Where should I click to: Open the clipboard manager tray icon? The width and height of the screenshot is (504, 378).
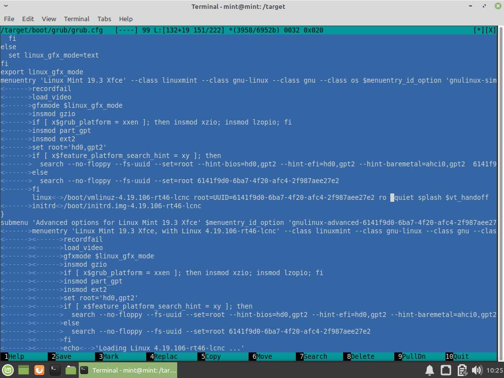click(462, 371)
